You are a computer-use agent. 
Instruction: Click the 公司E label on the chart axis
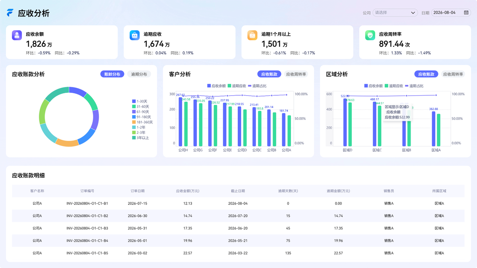pyautogui.click(x=227, y=150)
